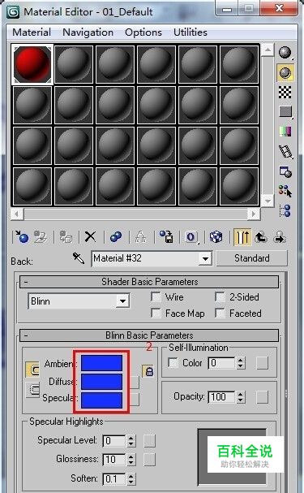
Task: Click Self-Illumination value spinner arrows
Action: (x=240, y=363)
